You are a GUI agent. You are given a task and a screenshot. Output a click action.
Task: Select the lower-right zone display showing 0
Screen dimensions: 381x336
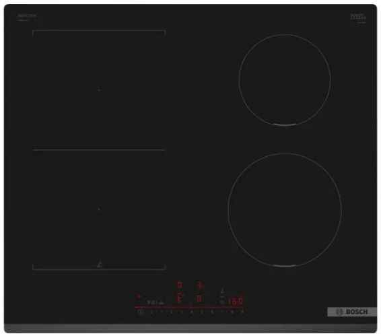199,298
